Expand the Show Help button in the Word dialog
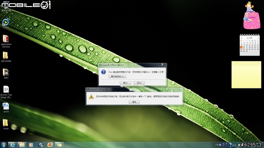 click(x=117, y=76)
